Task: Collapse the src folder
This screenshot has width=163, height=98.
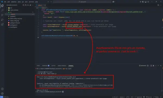Action: tap(11, 12)
